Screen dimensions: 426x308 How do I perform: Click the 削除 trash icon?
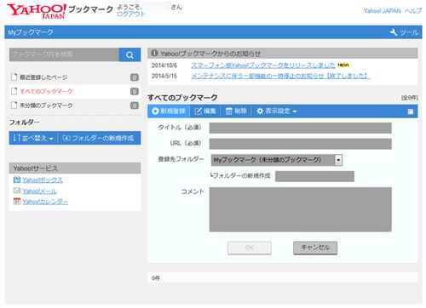pyautogui.click(x=228, y=111)
